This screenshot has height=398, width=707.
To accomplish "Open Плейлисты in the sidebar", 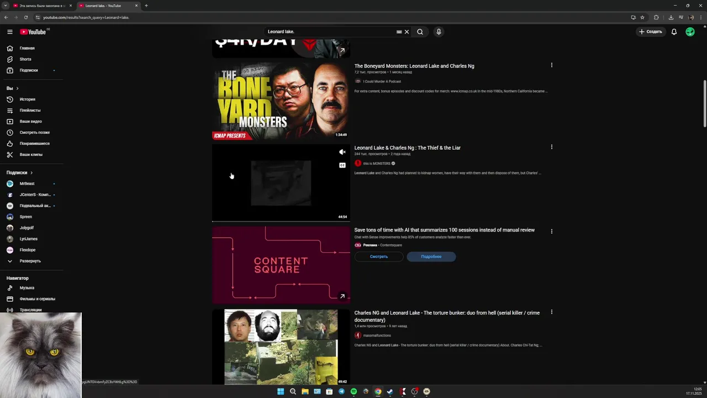I will (x=30, y=111).
